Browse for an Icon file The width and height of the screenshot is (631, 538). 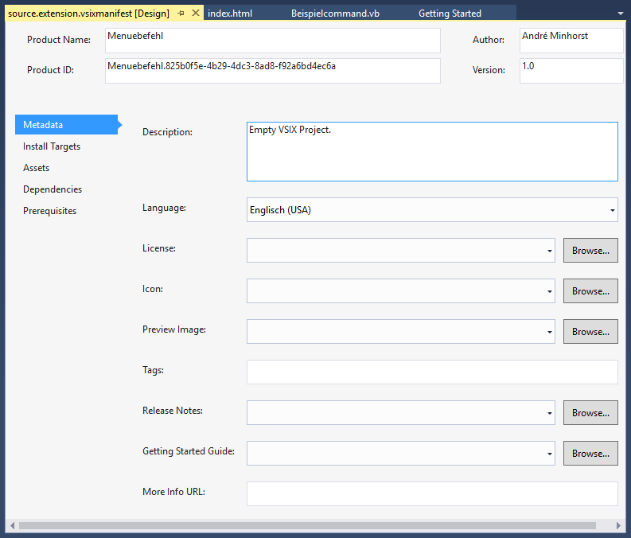(x=590, y=291)
